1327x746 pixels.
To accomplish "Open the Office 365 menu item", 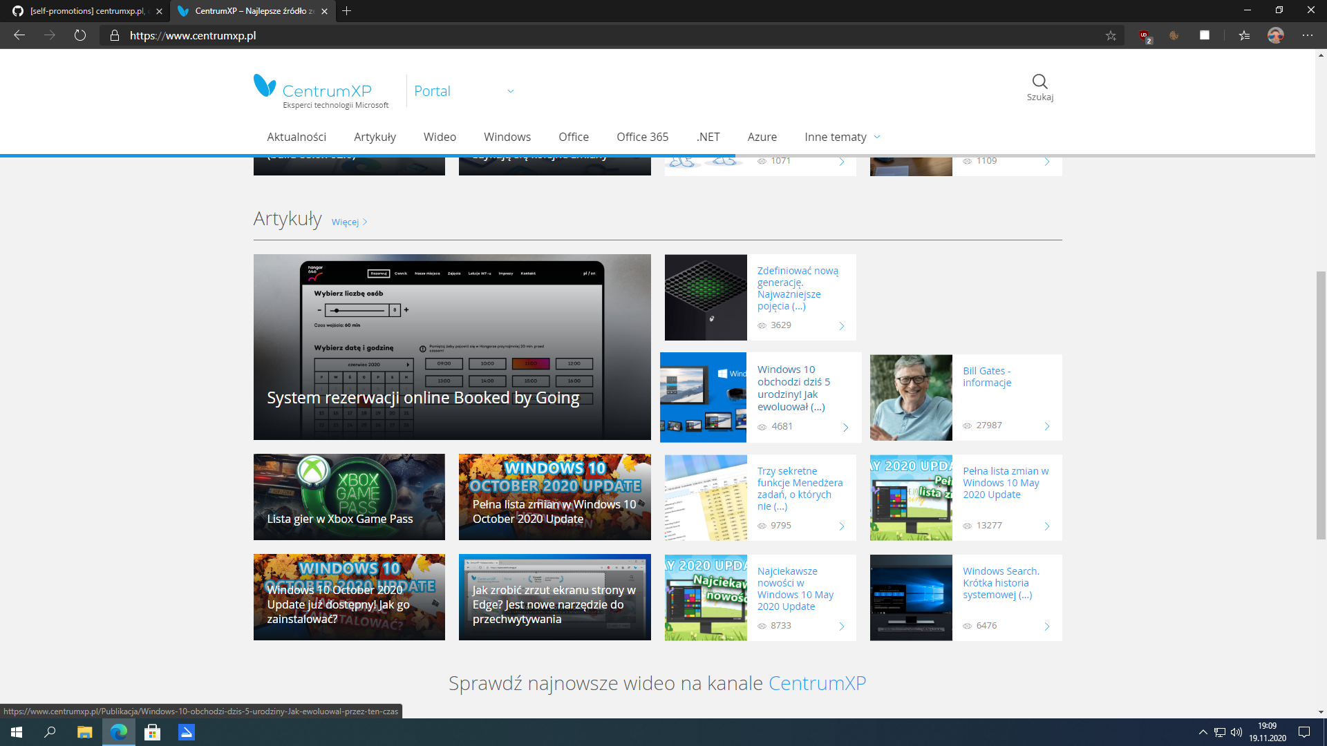I will point(643,137).
